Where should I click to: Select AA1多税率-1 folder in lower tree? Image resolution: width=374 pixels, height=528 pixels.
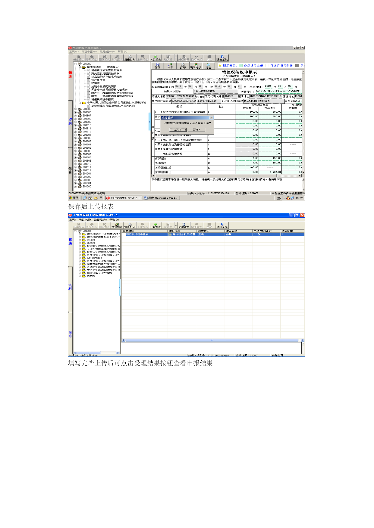point(94,258)
